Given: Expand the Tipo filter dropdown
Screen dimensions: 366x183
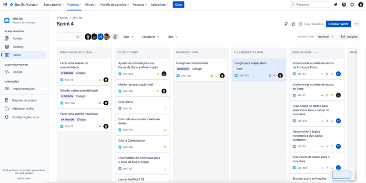Looking at the screenshot, I should point(172,37).
